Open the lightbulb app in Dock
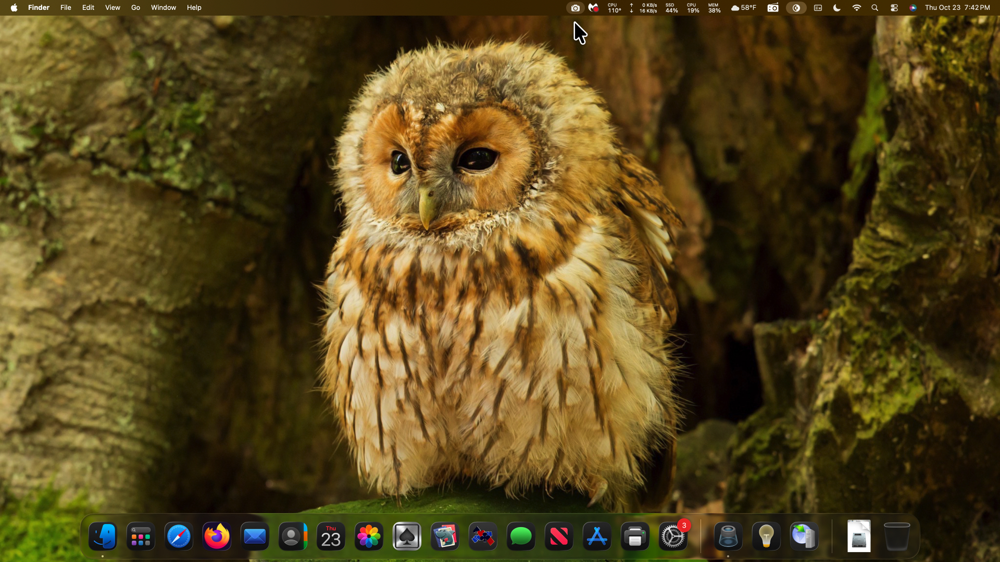Image resolution: width=1000 pixels, height=562 pixels. pos(766,537)
